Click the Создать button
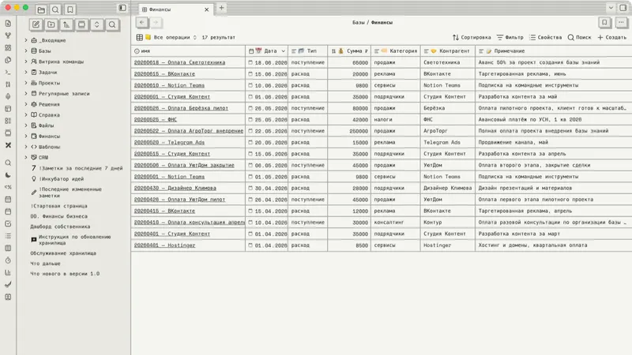 (x=611, y=37)
